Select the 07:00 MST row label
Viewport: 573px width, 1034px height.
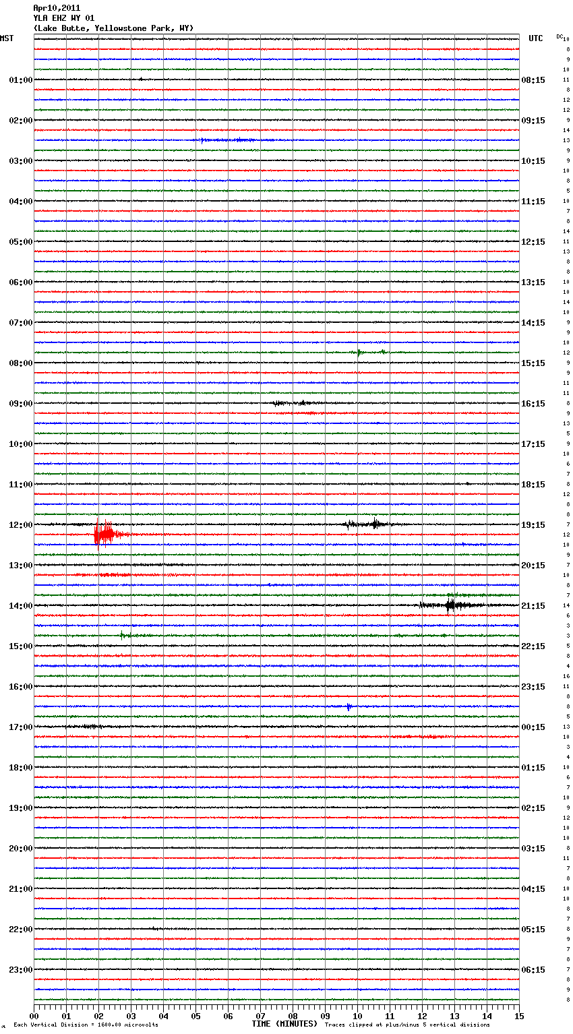point(21,323)
